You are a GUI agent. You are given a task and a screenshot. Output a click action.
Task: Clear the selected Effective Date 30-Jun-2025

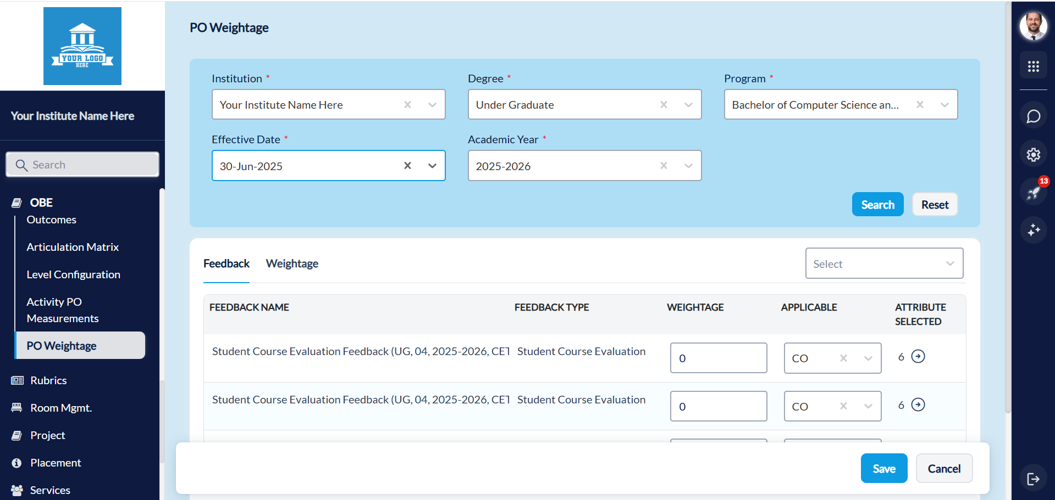(x=407, y=165)
